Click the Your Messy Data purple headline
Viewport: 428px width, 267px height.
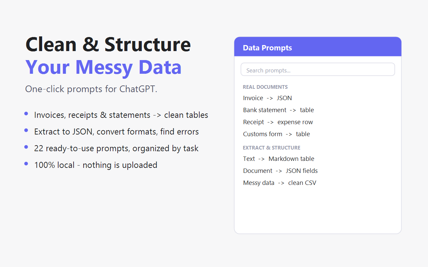103,67
